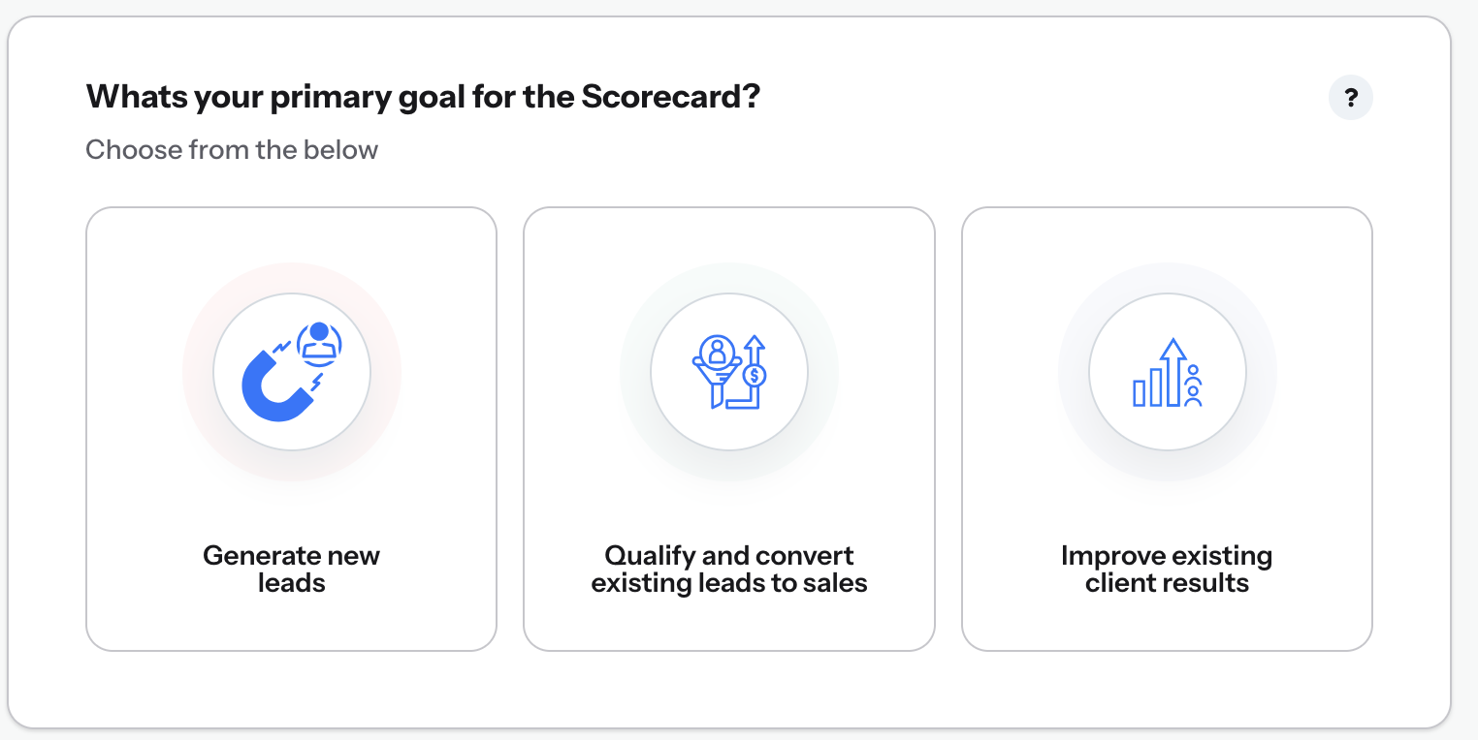Click the bar chart with upward arrow icon
This screenshot has height=740, width=1478.
tap(1168, 372)
